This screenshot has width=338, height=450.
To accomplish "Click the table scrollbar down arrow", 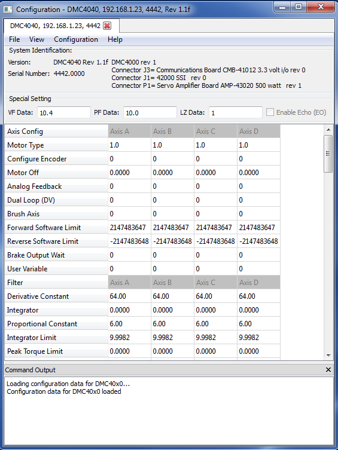I will pyautogui.click(x=328, y=356).
